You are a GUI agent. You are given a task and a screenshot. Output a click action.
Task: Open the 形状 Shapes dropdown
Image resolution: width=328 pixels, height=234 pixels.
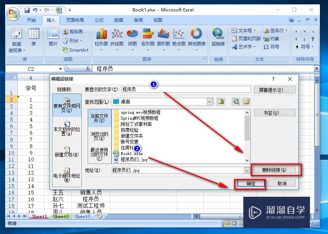click(x=72, y=42)
